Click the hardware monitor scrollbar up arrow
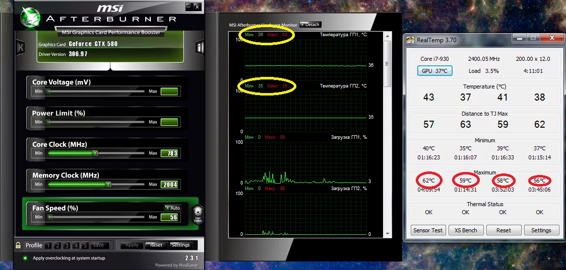This screenshot has height=270, width=566. (x=388, y=36)
